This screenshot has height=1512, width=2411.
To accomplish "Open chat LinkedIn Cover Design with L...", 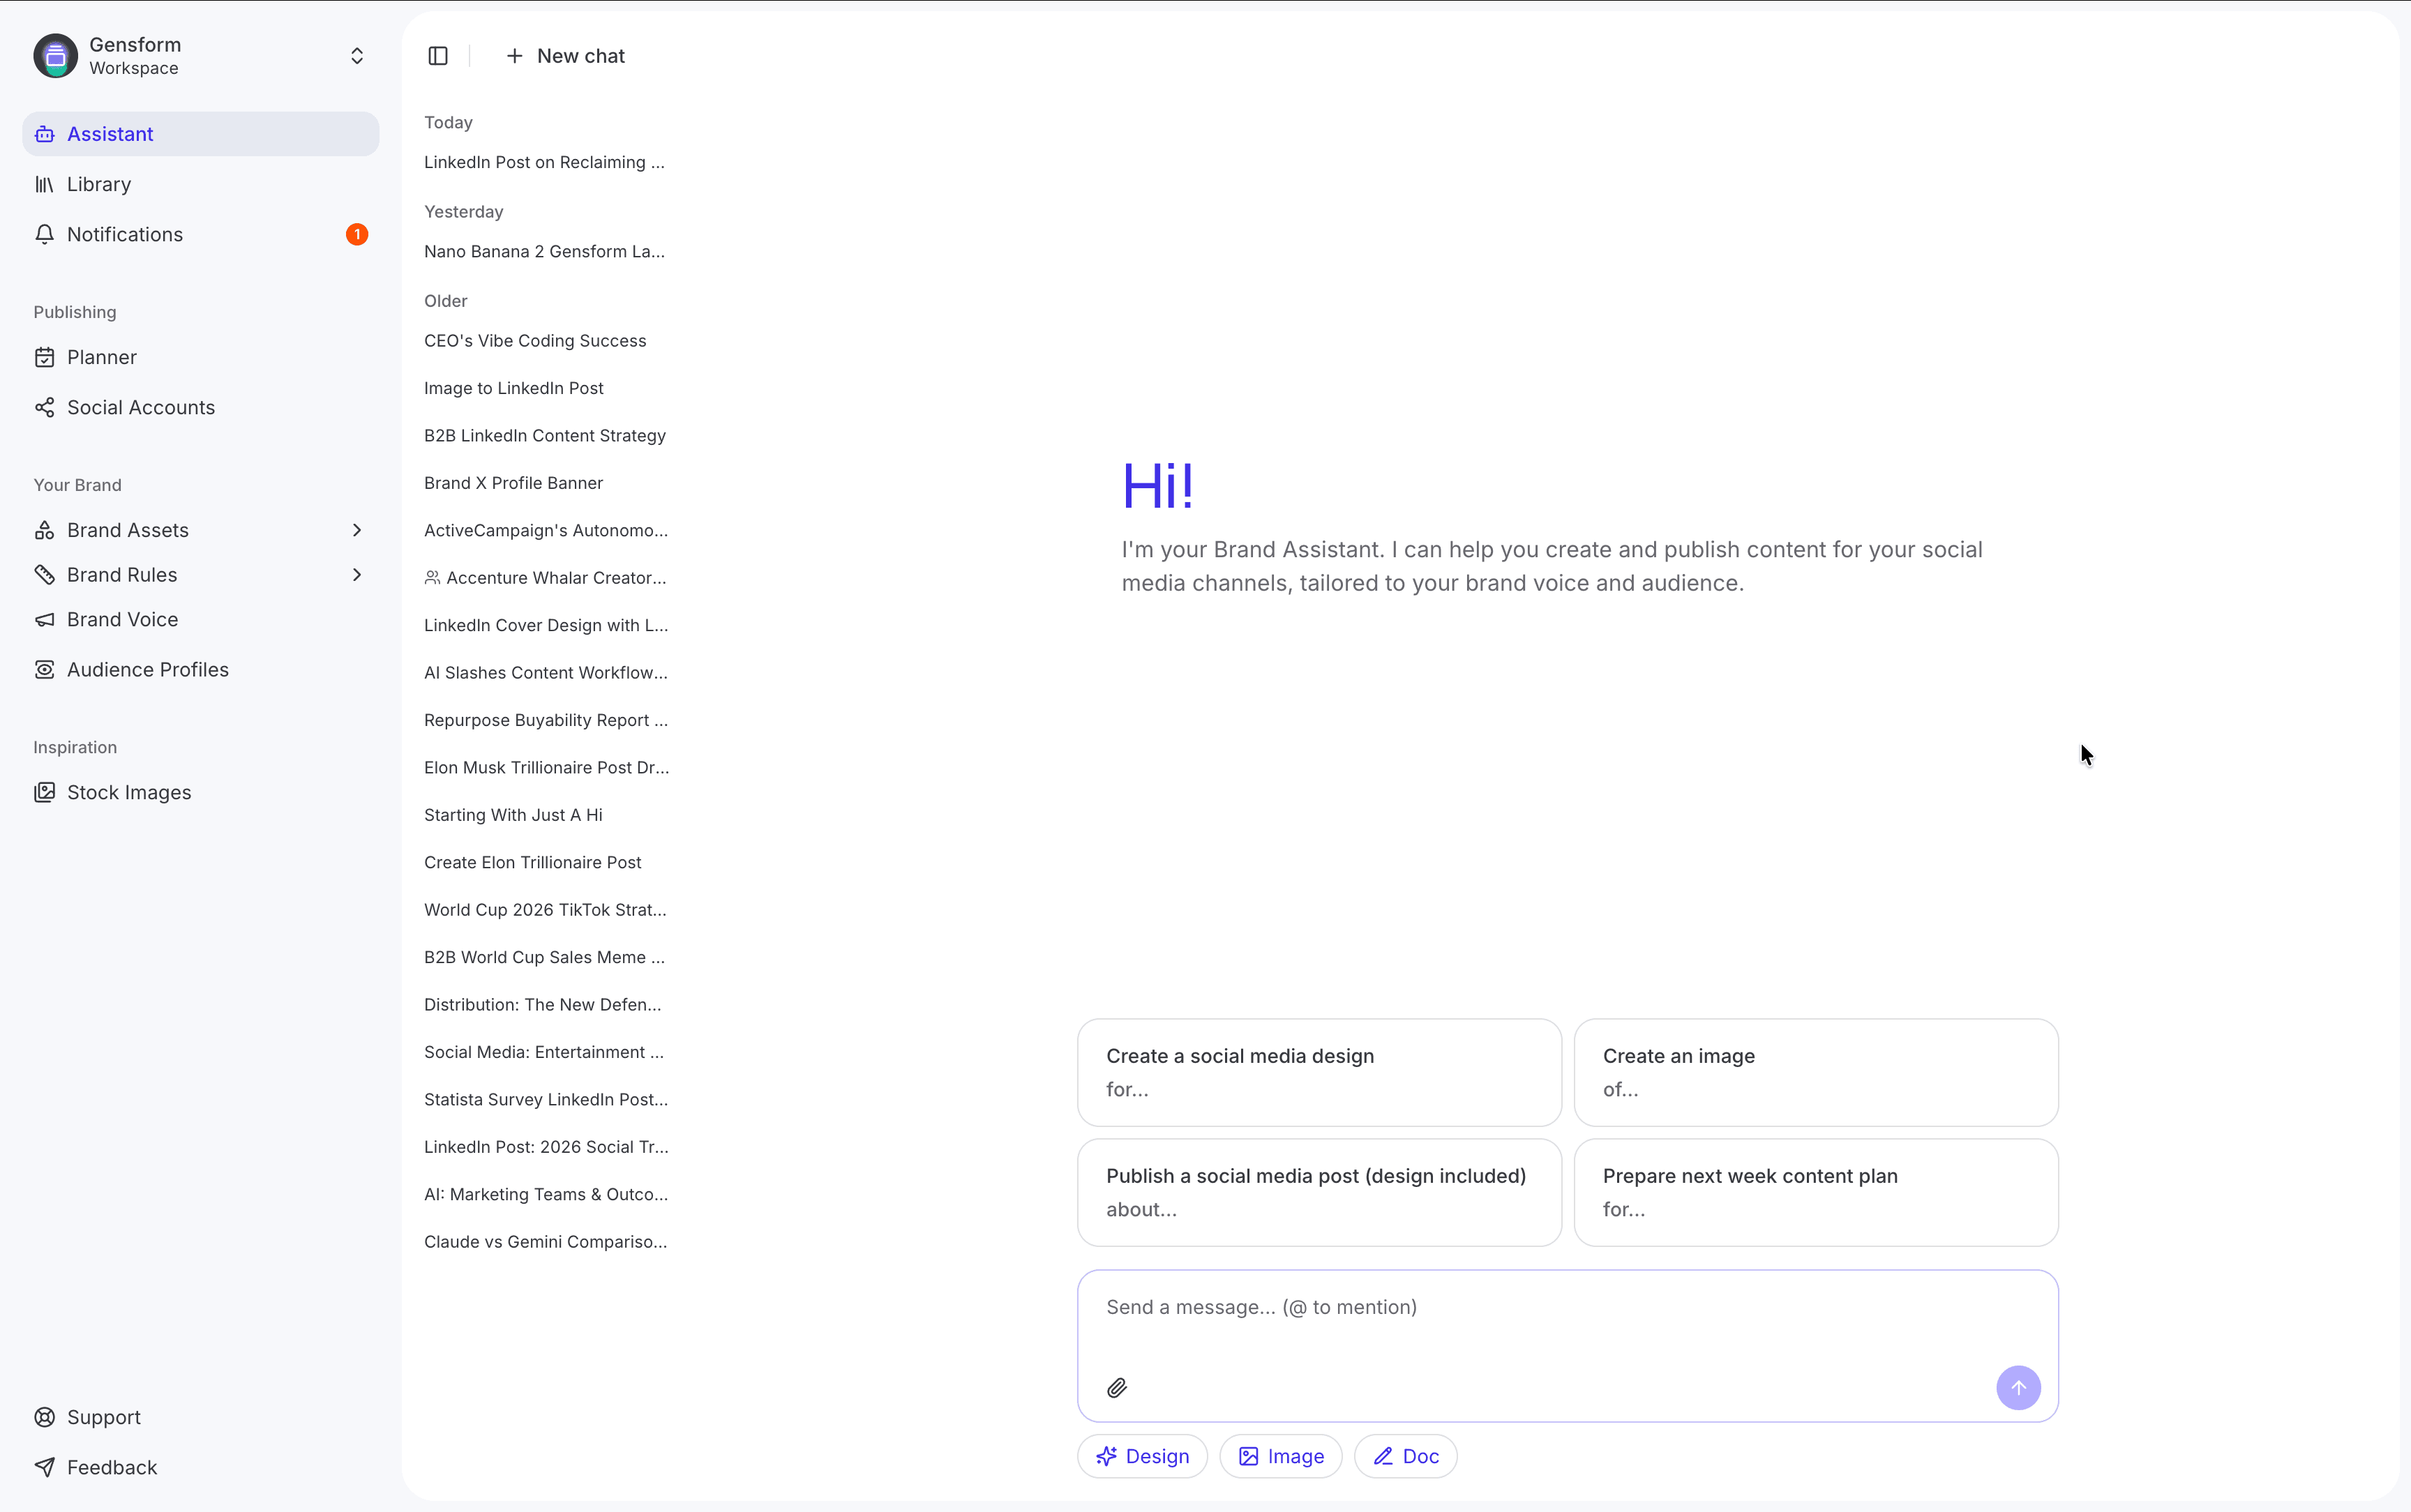I will [545, 626].
